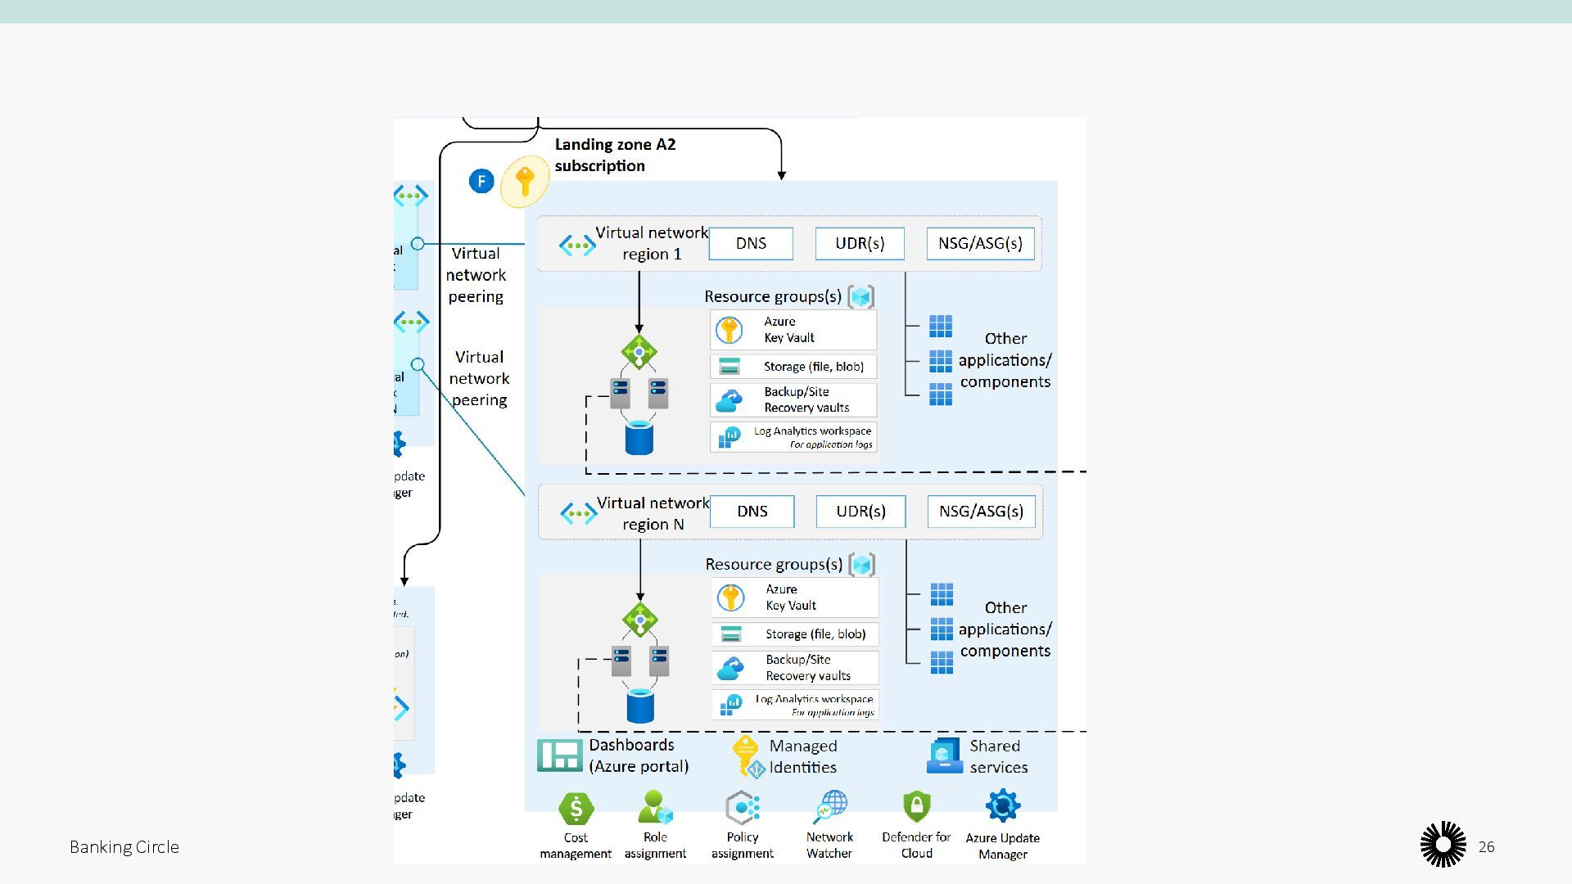
Task: Click the blue F circle marker
Action: [481, 181]
